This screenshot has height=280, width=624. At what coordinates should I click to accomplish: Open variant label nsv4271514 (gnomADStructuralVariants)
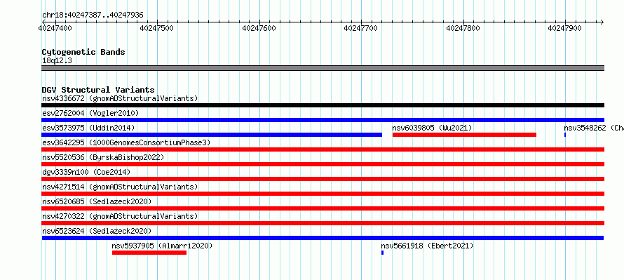pyautogui.click(x=120, y=187)
